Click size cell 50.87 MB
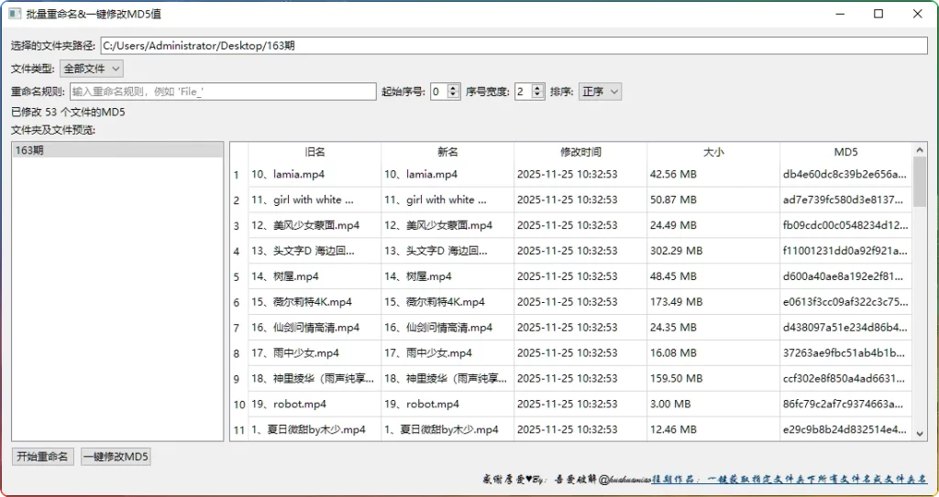This screenshot has height=497, width=939. 713,200
